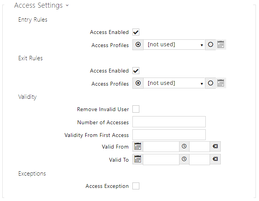The image size is (259, 201).
Task: Click the Number of Accesses field
Action: [x=169, y=122]
